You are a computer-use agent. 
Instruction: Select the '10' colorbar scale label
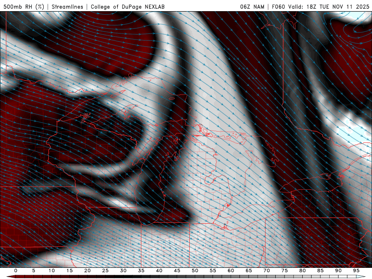click(x=52, y=271)
